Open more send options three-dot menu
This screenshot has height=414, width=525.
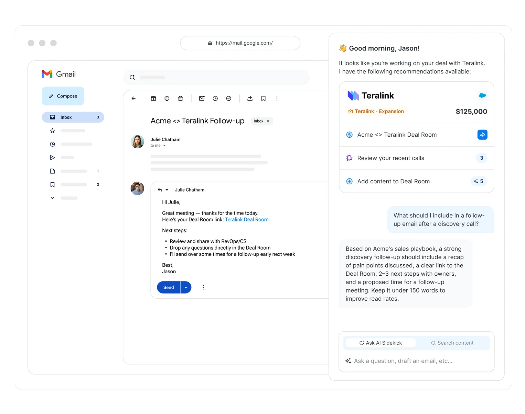coord(203,287)
